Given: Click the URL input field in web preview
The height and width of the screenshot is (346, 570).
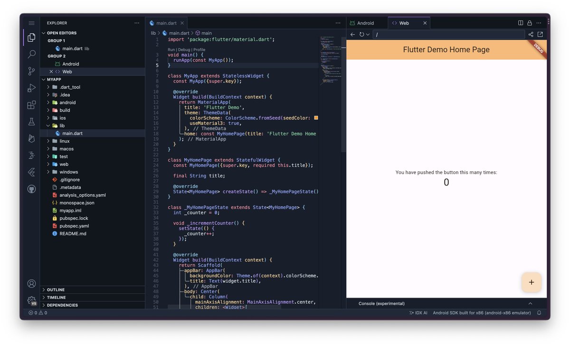Looking at the screenshot, I should click(449, 34).
